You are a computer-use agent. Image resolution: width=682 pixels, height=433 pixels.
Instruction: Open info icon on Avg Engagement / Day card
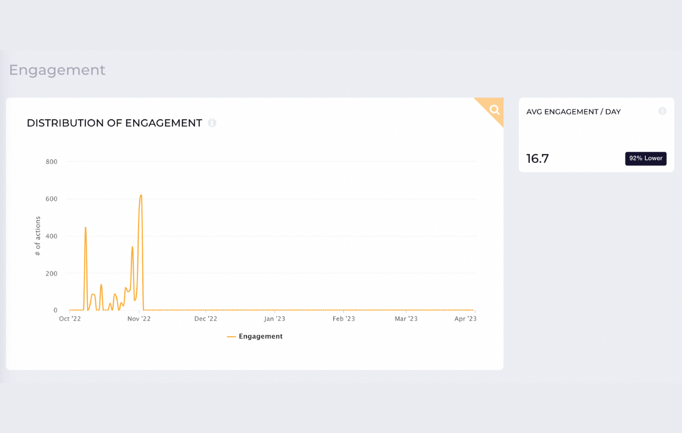click(662, 111)
